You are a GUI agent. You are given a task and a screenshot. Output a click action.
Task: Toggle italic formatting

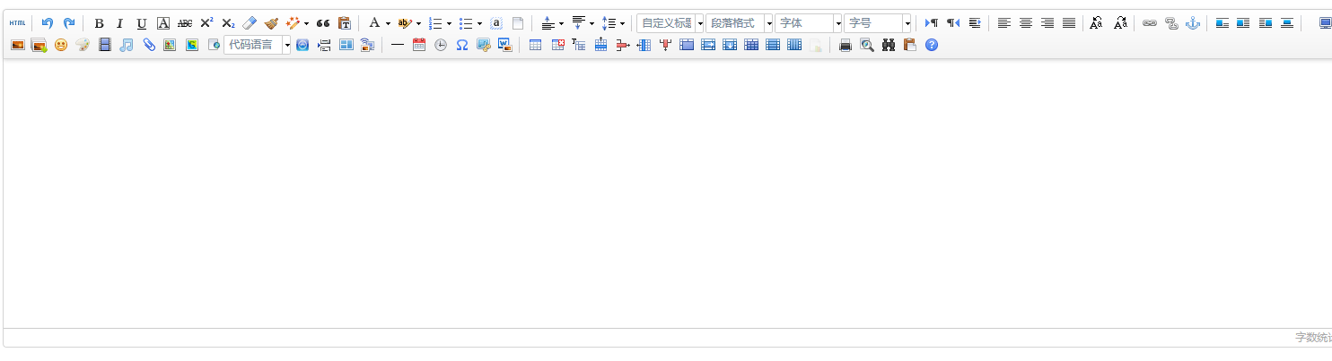point(120,23)
